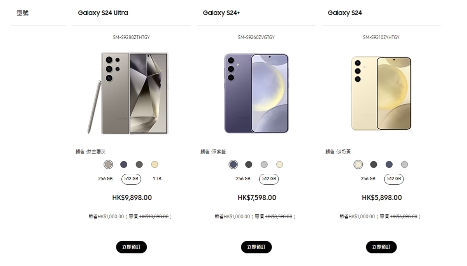The width and height of the screenshot is (467, 266).
Task: Select 256 GB storage for Galaxy S24+
Action: 243,179
